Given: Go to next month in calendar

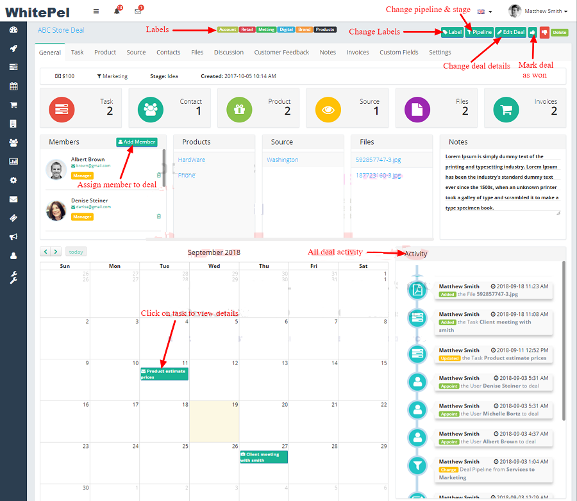Looking at the screenshot, I should pyautogui.click(x=56, y=252).
